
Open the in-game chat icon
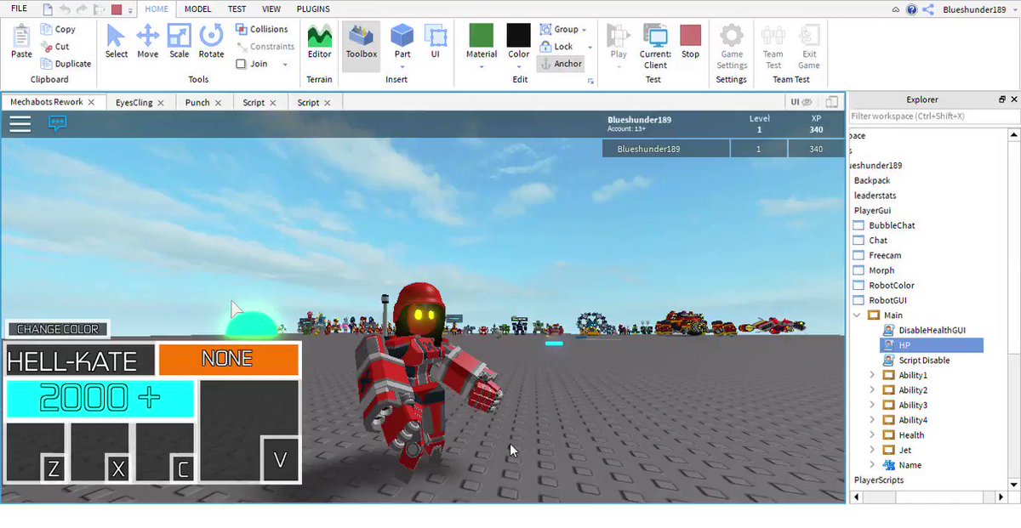(57, 124)
